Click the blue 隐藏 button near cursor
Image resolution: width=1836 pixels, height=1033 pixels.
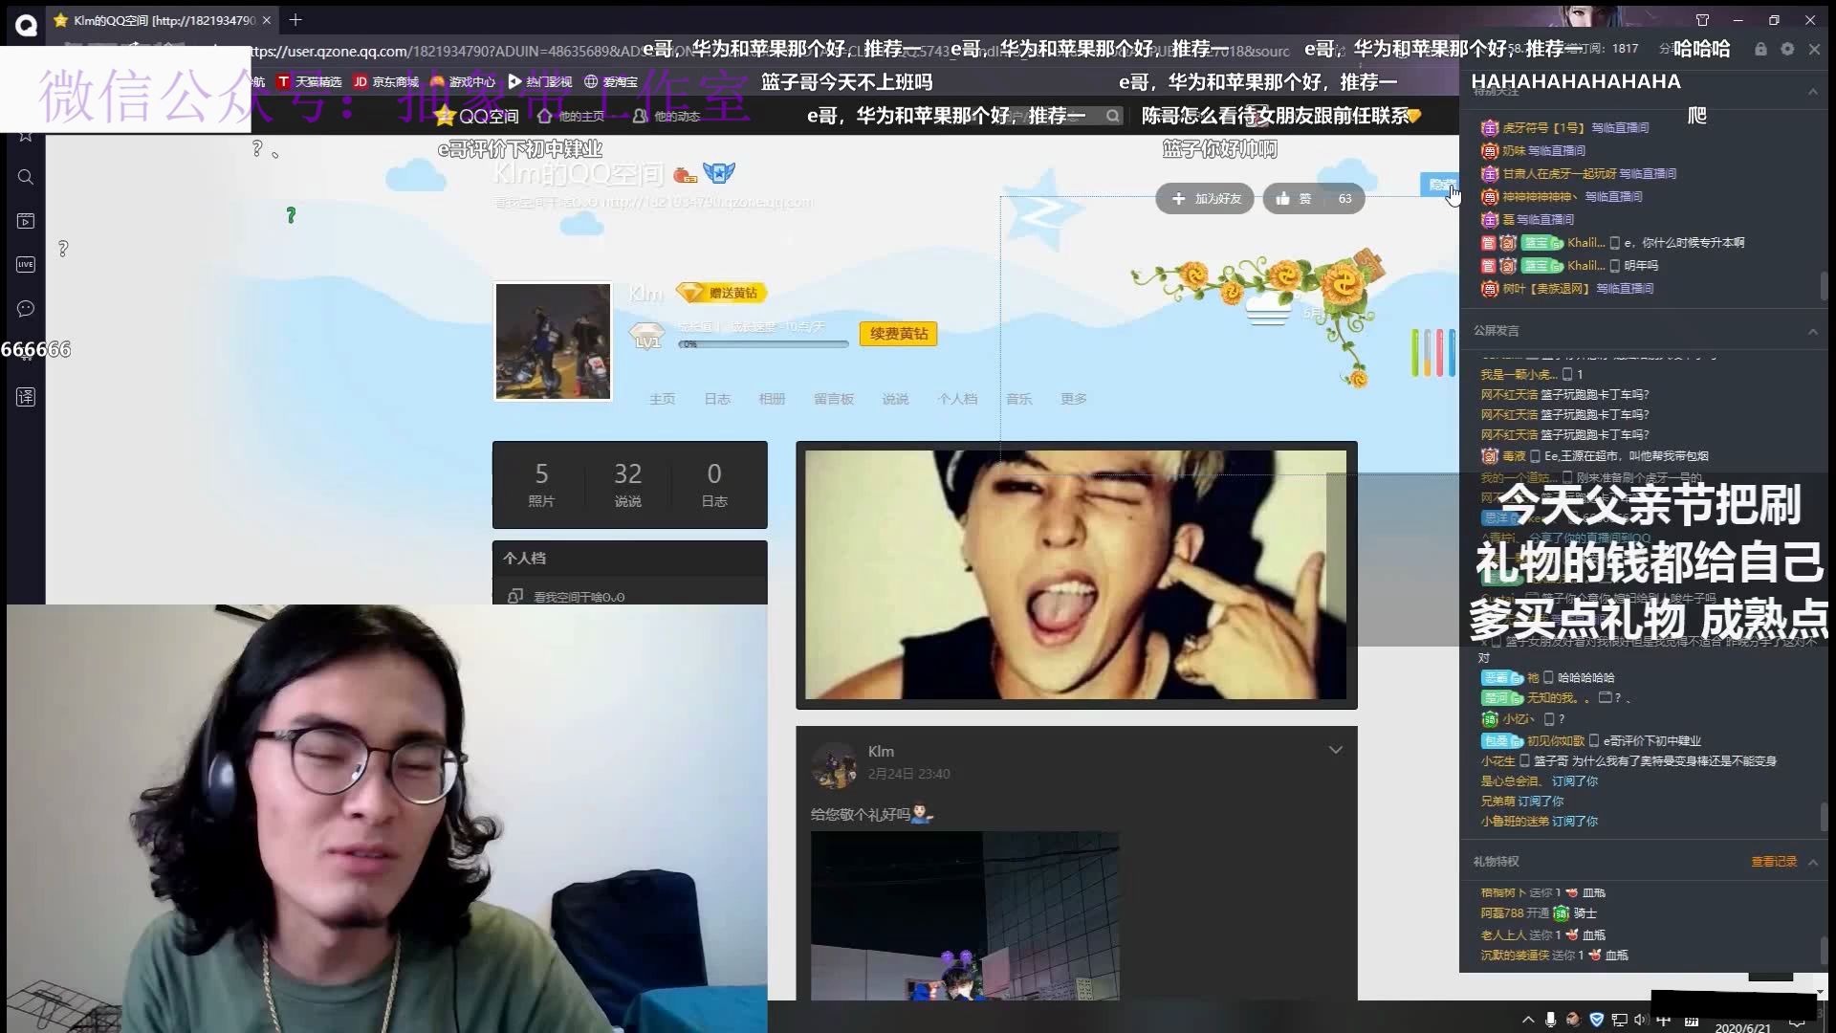pos(1439,185)
